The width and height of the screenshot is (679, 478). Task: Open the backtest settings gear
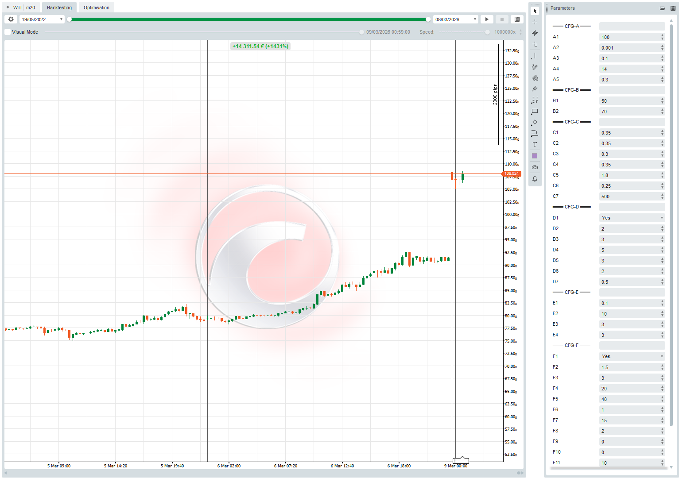10,19
